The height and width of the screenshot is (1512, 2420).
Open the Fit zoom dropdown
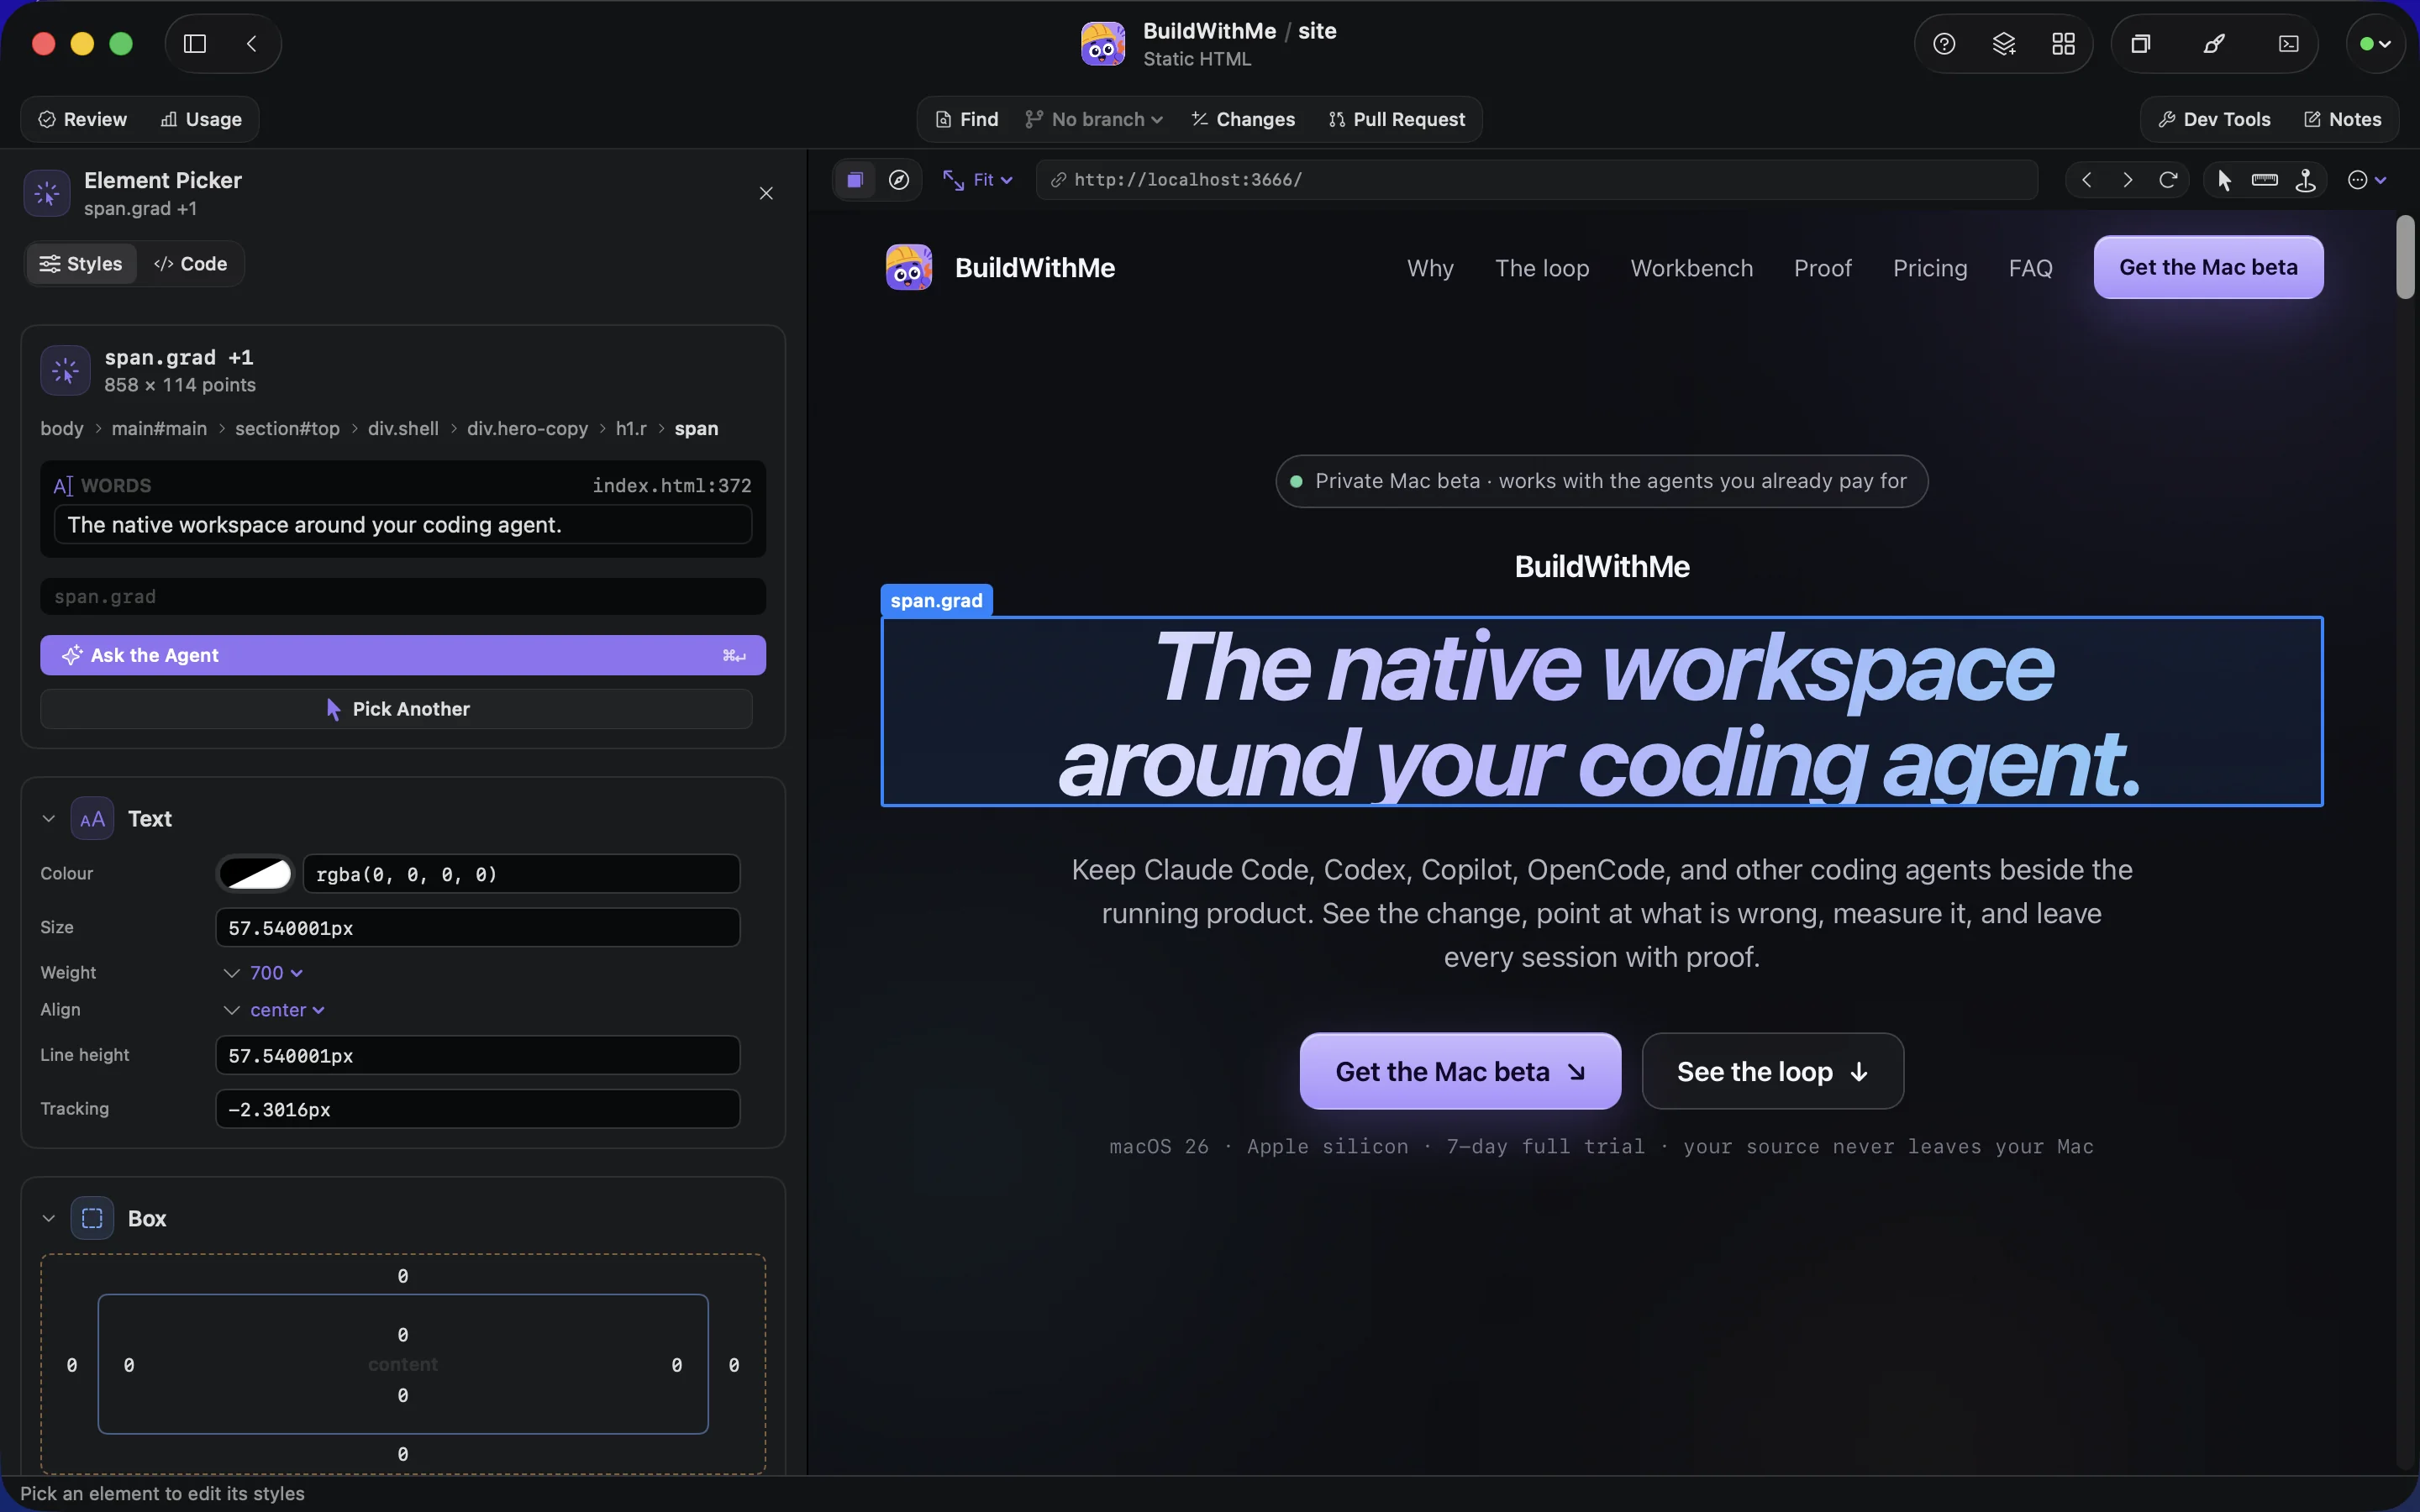coord(979,180)
